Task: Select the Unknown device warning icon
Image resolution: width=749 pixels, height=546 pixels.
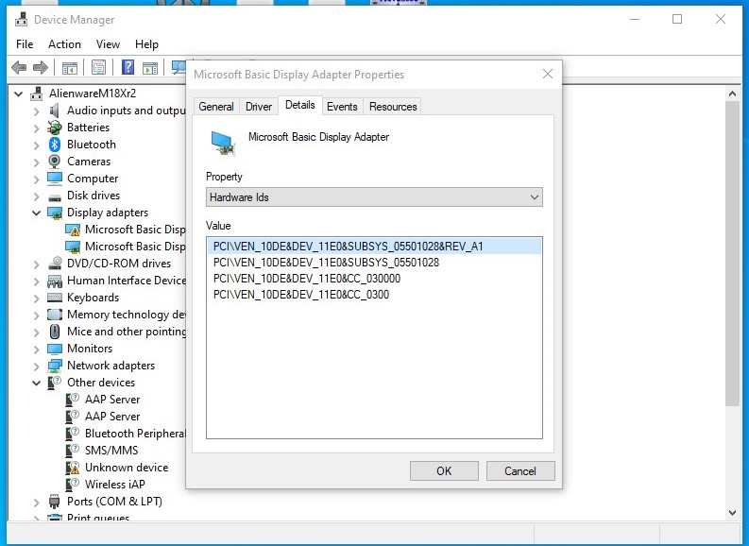Action: (x=72, y=468)
